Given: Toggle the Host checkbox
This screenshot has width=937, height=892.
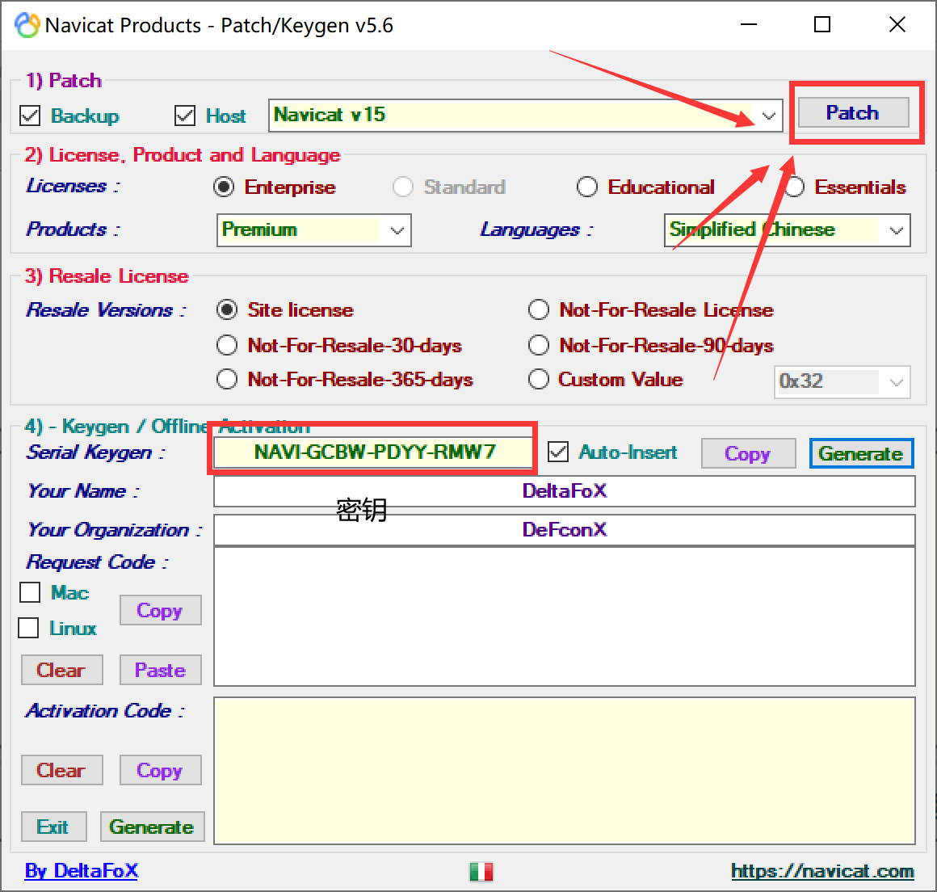Looking at the screenshot, I should [x=185, y=116].
